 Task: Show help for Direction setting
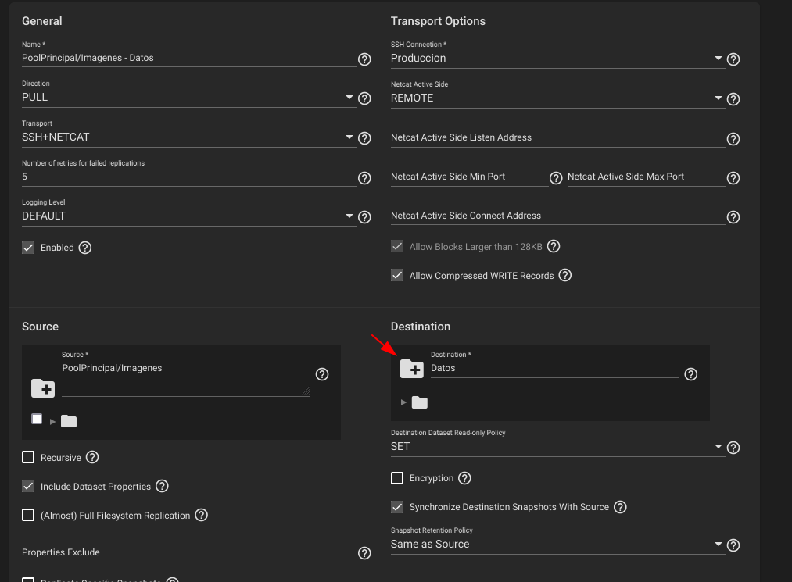point(364,98)
